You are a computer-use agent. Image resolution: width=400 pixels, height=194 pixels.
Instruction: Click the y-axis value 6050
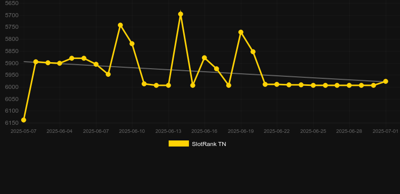pos(12,99)
